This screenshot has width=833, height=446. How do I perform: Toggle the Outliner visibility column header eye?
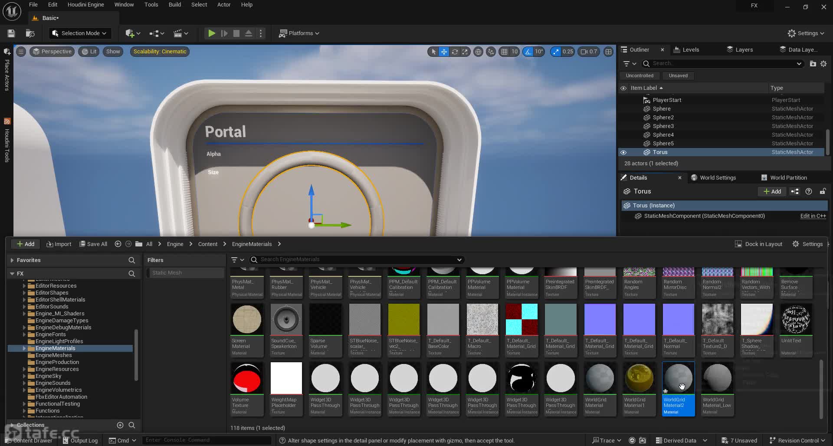(623, 89)
